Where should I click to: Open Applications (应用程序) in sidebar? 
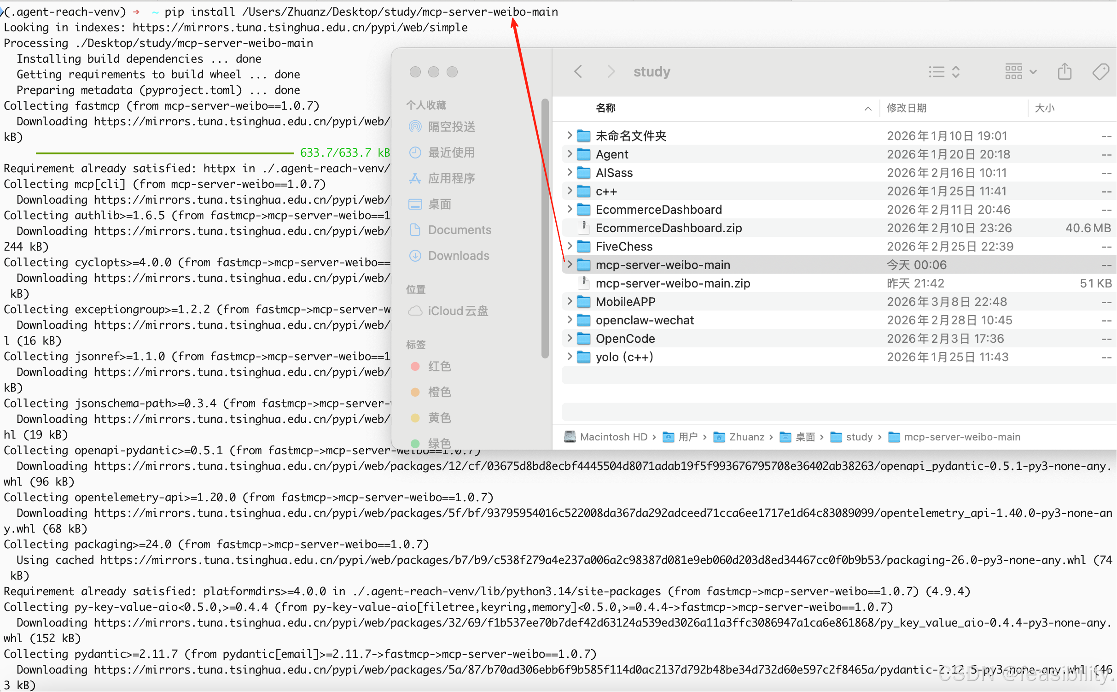451,178
